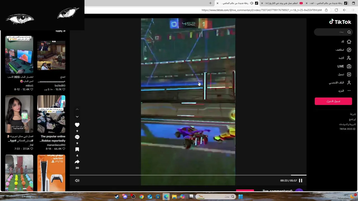Screen dimensions: 358x201
Task: Open the For You home icon
Action: tap(349, 42)
